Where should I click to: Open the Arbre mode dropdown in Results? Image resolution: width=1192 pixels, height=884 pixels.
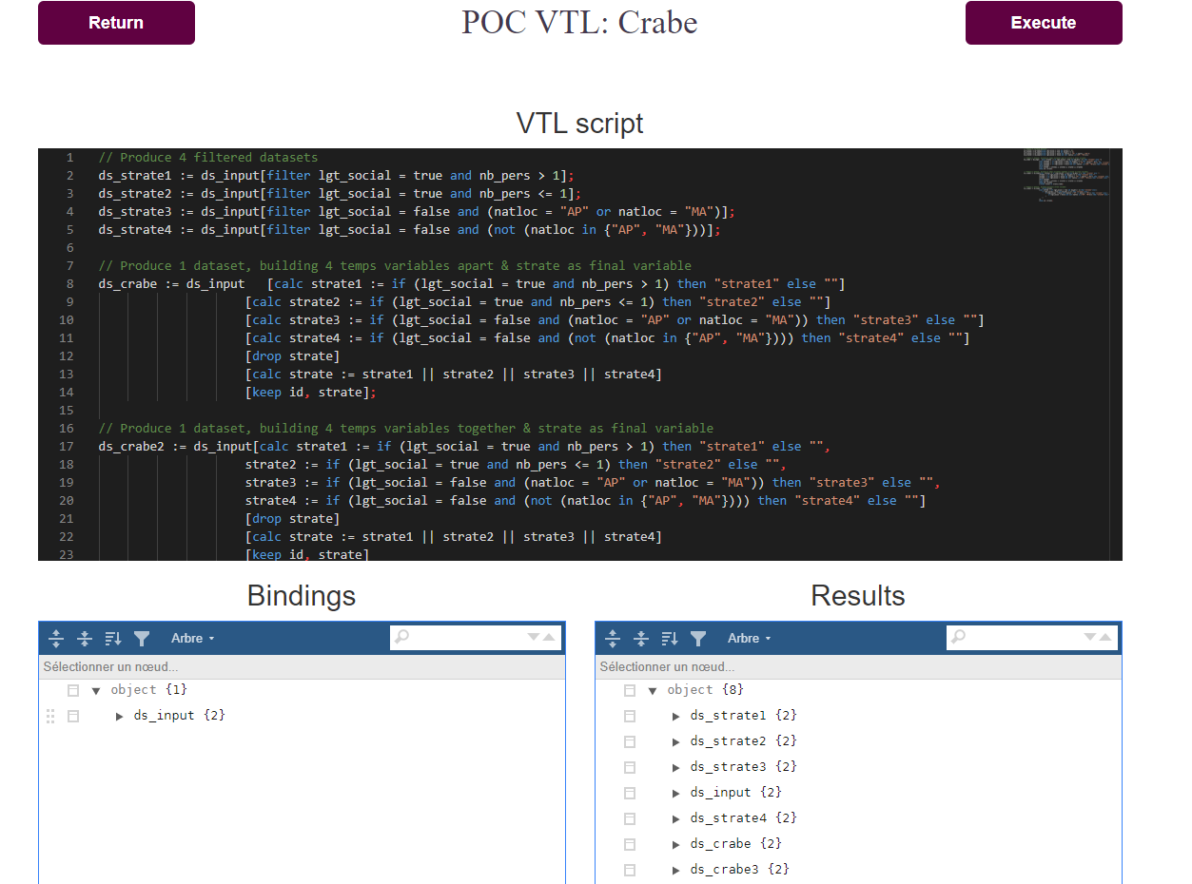(x=749, y=639)
